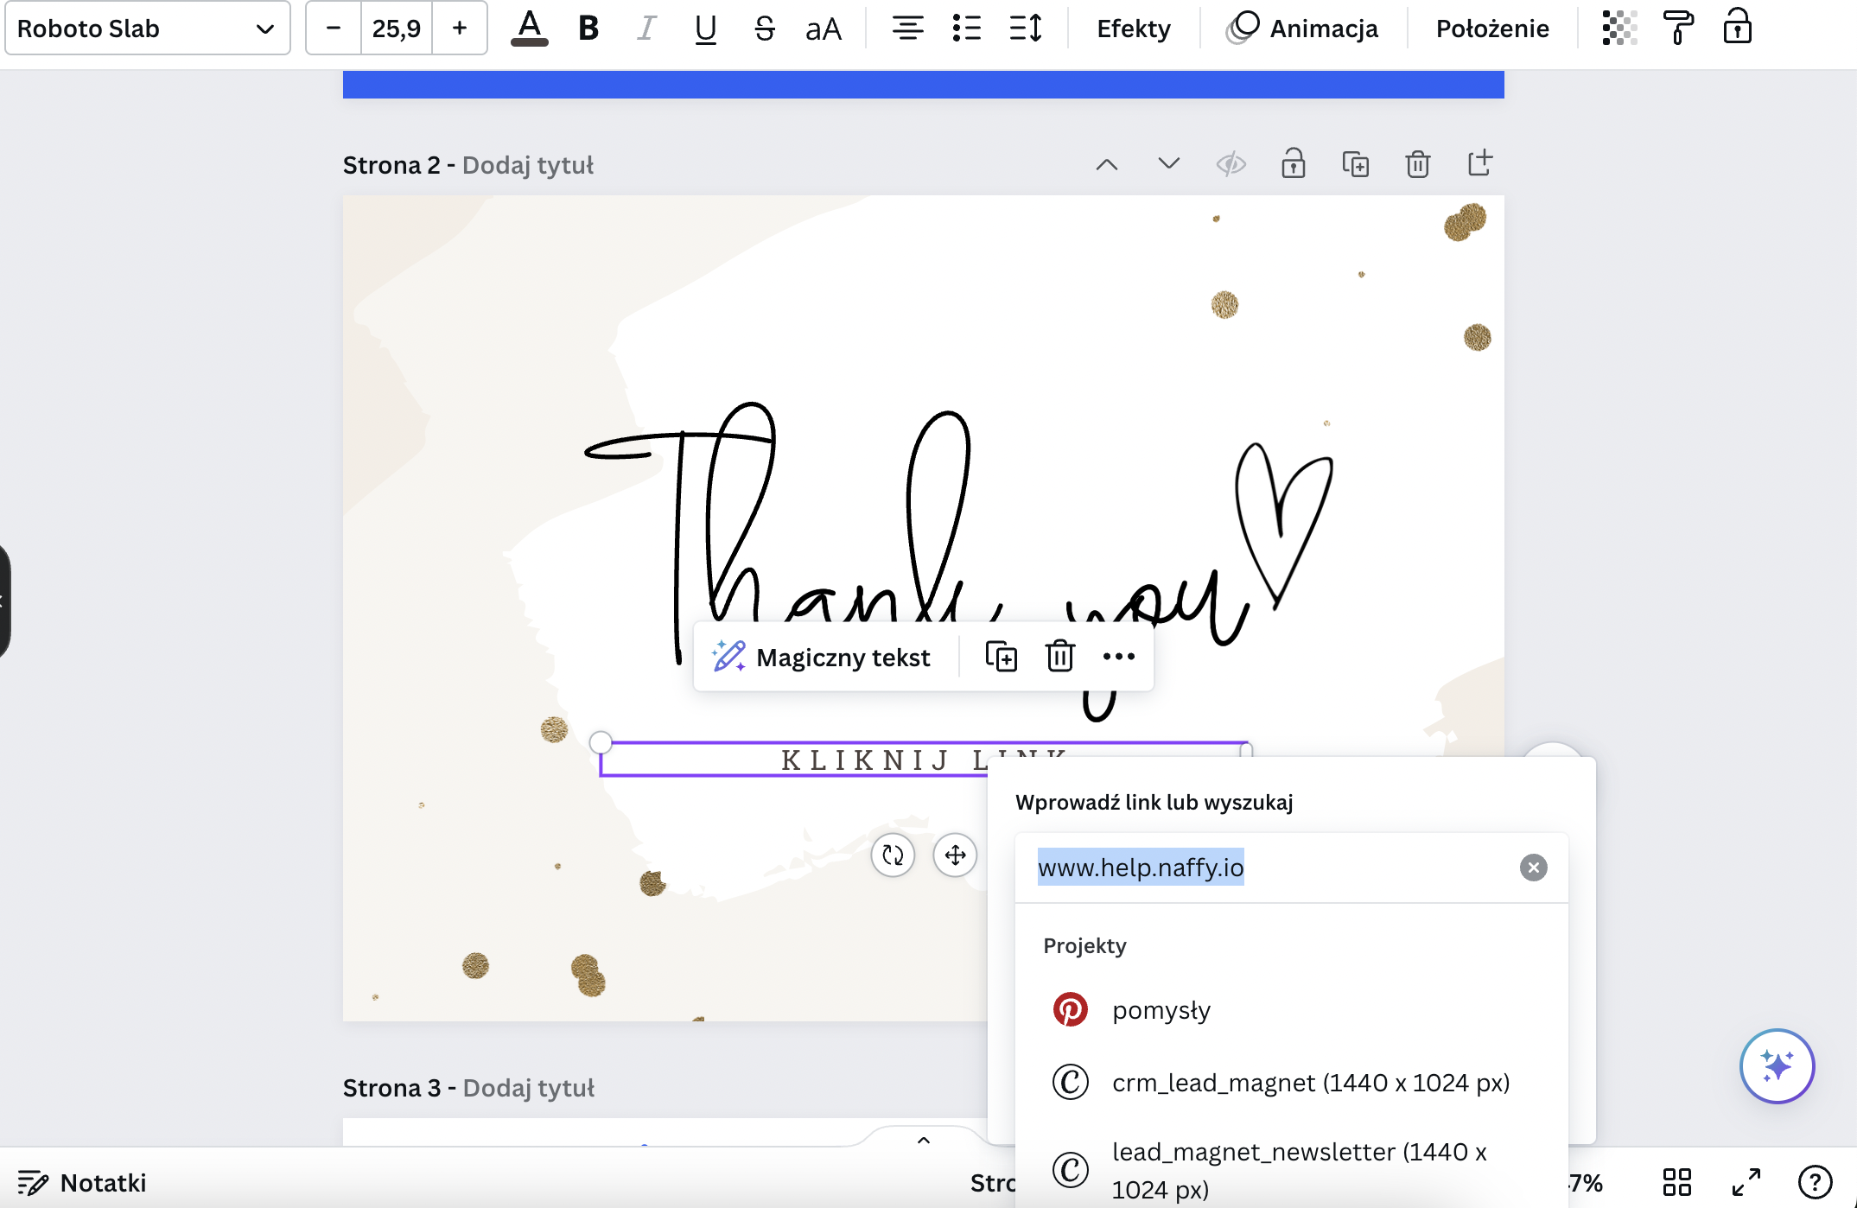Enter fullscreen presentation mode

[x=1746, y=1182]
